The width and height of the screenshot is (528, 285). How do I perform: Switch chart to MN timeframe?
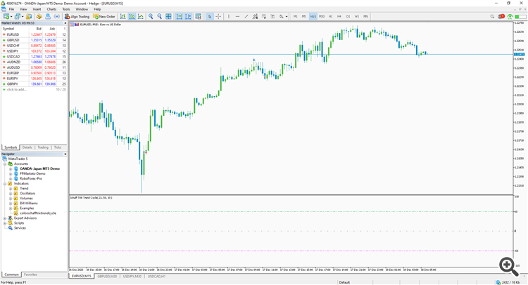pyautogui.click(x=365, y=16)
